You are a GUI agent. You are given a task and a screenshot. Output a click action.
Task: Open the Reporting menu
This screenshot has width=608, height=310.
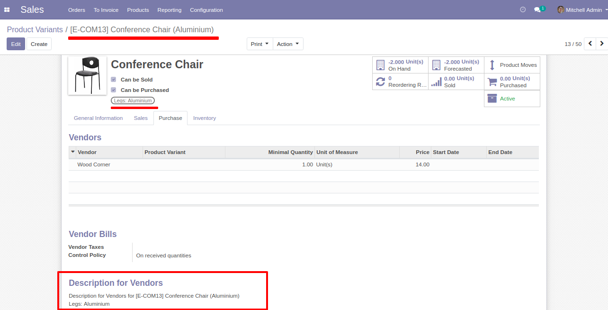[170, 10]
